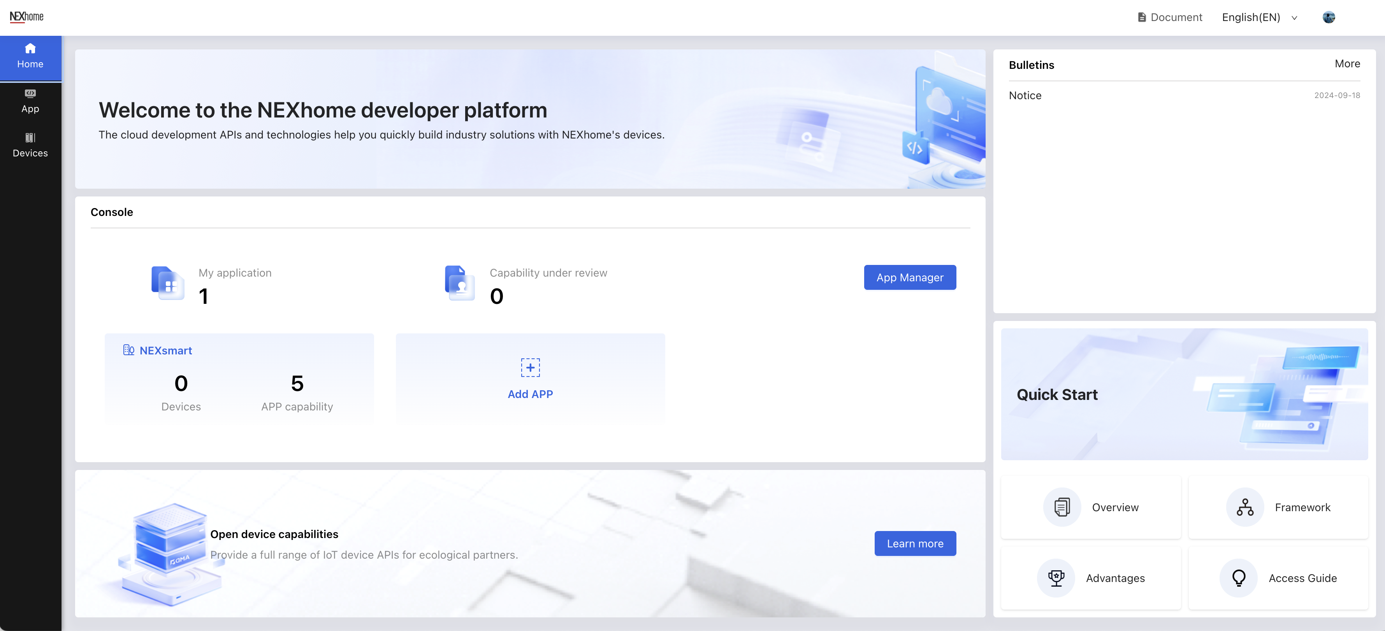Viewport: 1385px width, 631px height.
Task: Click the NEXsmart building icon
Action: (128, 350)
